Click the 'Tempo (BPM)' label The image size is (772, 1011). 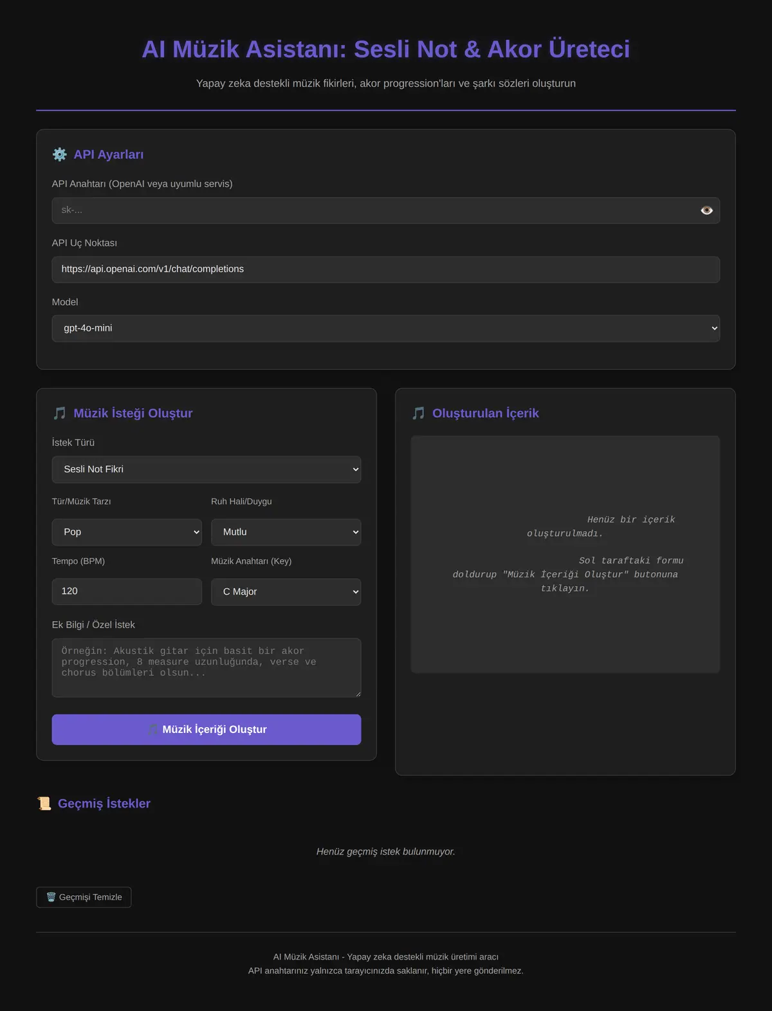click(78, 561)
